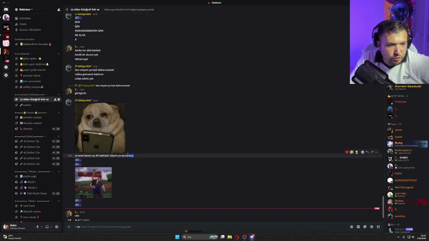Image resolution: width=429 pixels, height=241 pixels.
Task: Open Discord direct messages home icon
Action: coord(6,9)
